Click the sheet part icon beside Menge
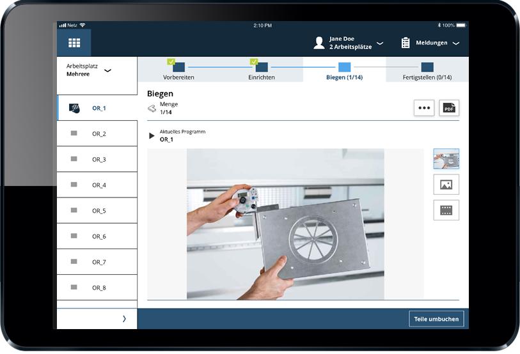Viewport: 520px width, 354px height. [152, 109]
